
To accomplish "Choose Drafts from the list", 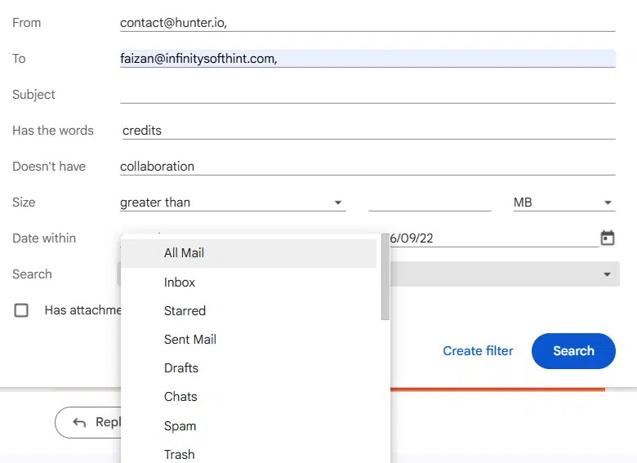I will [x=248, y=368].
